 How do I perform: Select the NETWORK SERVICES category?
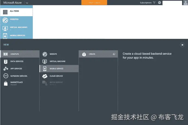pyautogui.click(x=20, y=76)
